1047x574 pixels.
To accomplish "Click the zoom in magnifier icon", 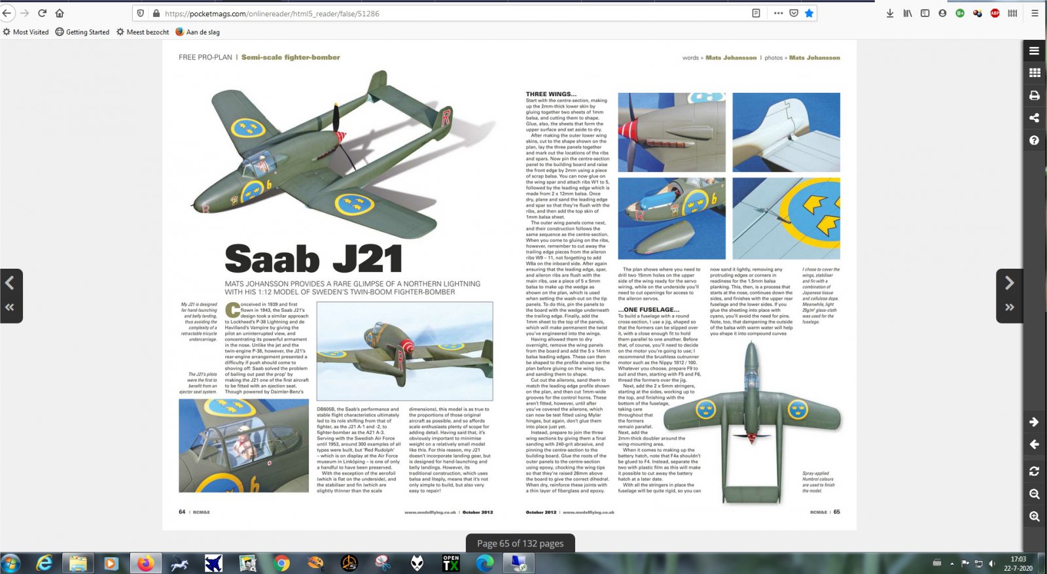I will 1034,516.
